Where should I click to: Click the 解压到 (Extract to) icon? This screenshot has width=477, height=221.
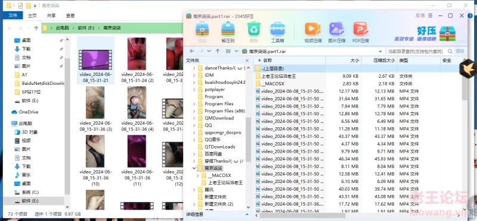(228, 32)
